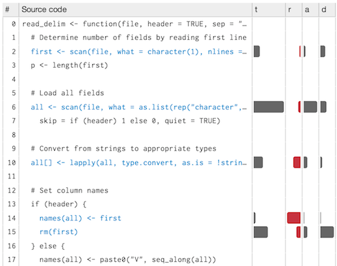Image resolution: width=337 pixels, height=266 pixels.
Task: Click the allocation bar for line 6
Action: pyautogui.click(x=311, y=107)
